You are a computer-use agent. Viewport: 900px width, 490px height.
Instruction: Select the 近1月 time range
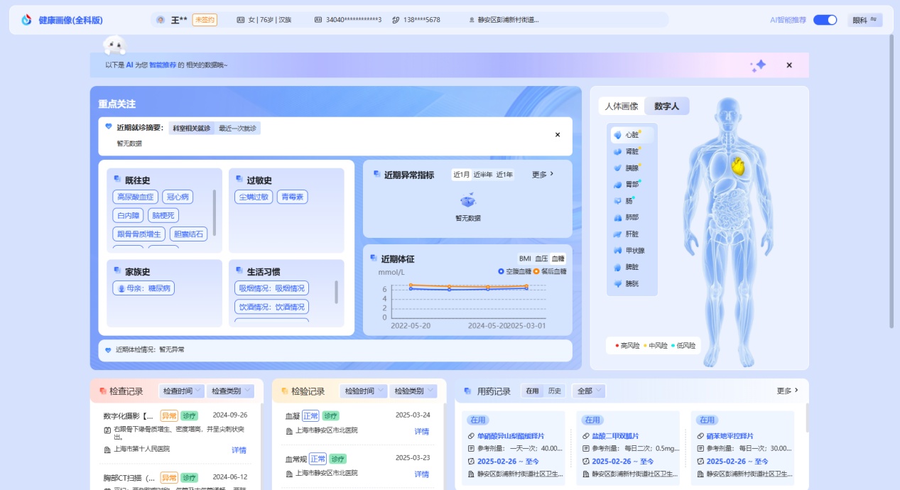pyautogui.click(x=461, y=175)
